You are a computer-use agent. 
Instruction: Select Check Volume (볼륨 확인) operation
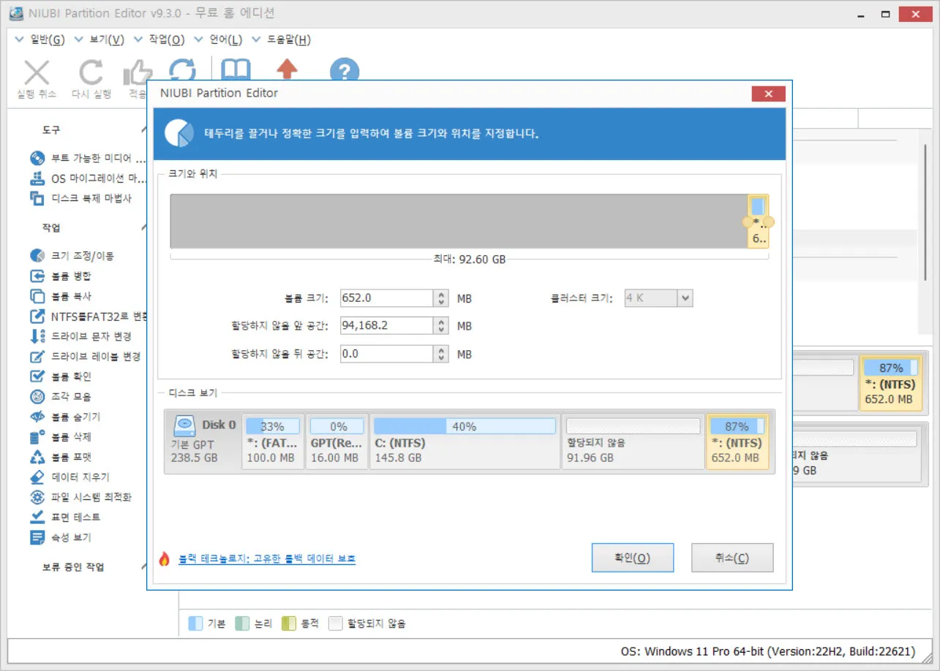coord(61,376)
